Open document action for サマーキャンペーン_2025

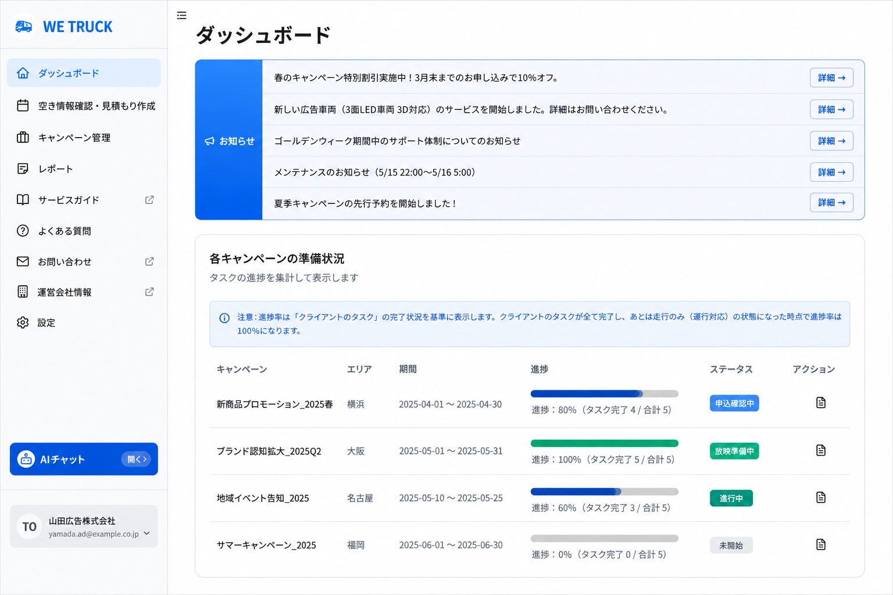(821, 544)
